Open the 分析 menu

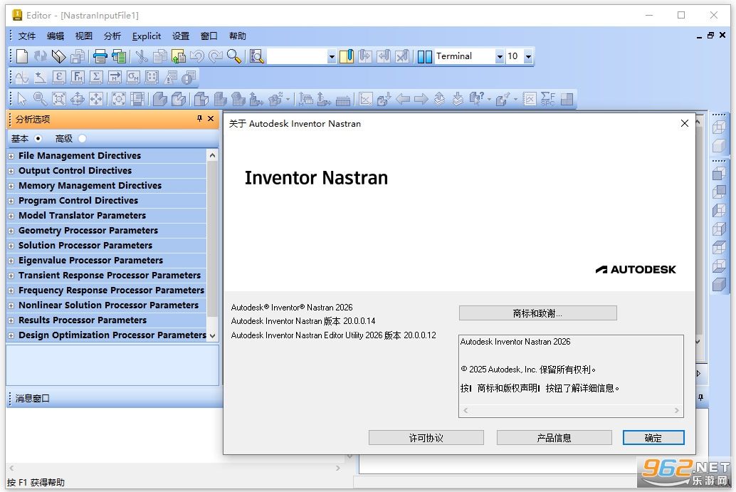click(112, 36)
